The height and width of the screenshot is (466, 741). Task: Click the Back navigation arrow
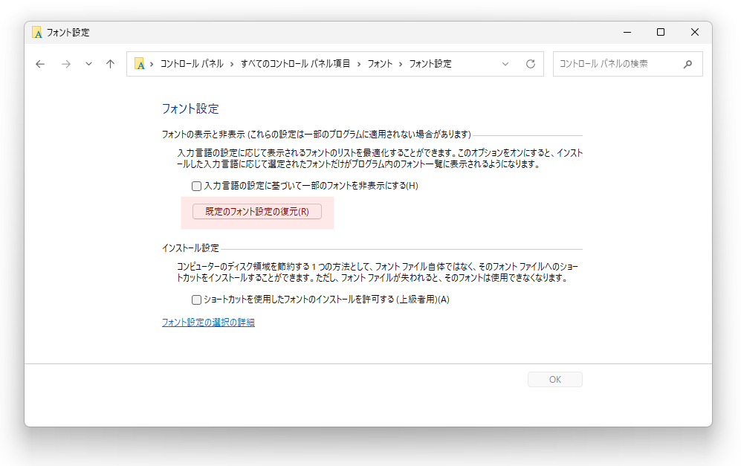40,64
